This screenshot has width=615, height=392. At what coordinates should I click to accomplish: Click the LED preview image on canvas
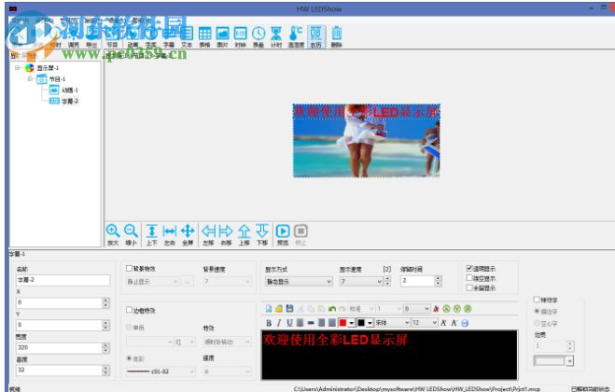point(367,141)
